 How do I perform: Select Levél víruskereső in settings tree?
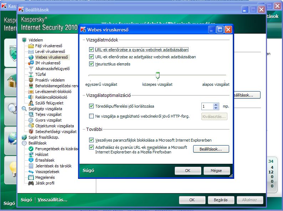[50, 51]
